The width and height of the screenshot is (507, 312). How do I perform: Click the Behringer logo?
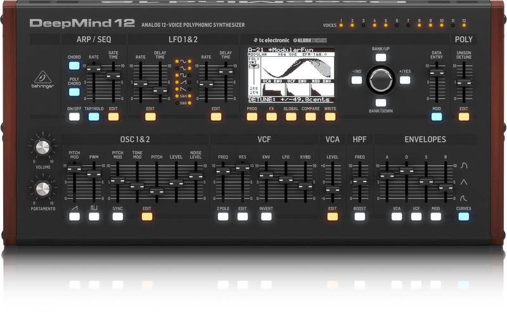click(42, 80)
